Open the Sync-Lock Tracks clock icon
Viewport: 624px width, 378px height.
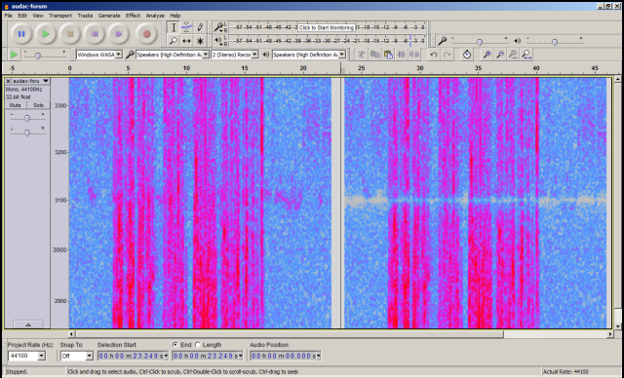click(x=467, y=55)
